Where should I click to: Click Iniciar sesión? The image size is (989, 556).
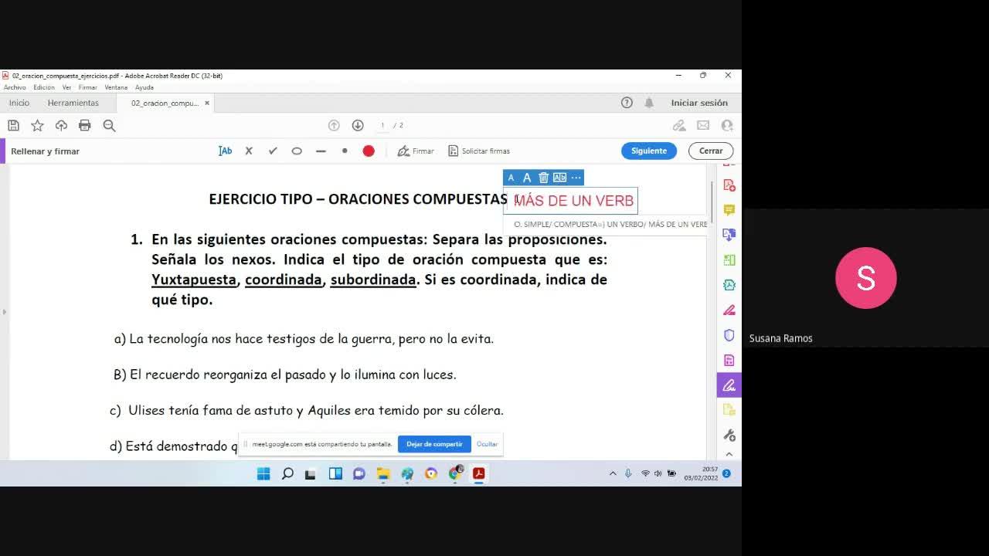point(699,103)
